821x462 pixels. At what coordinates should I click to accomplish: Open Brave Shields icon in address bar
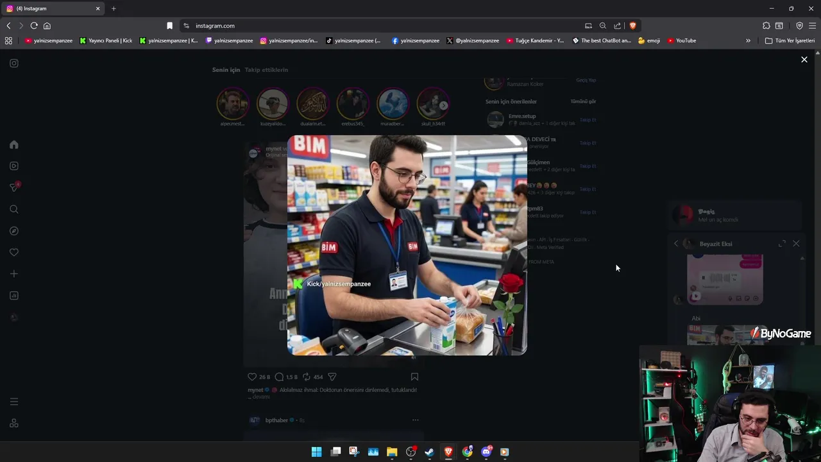632,26
